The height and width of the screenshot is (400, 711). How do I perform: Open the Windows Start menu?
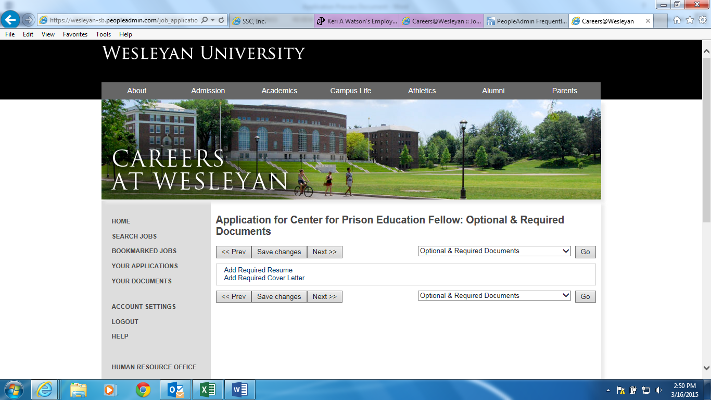point(13,390)
